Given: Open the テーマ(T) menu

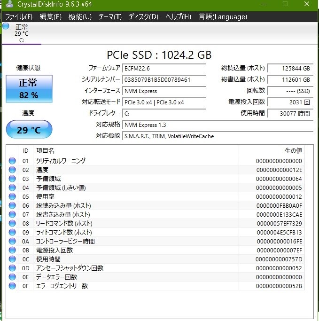Looking at the screenshot, I should (110, 17).
